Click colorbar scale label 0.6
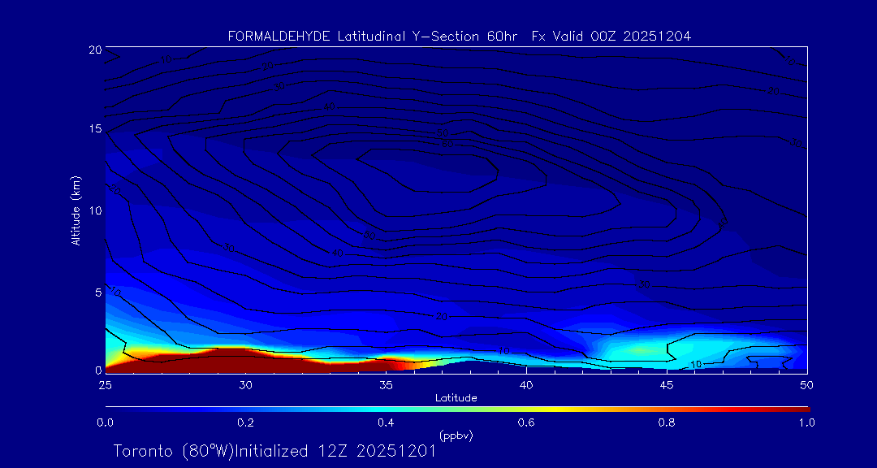 click(x=526, y=423)
